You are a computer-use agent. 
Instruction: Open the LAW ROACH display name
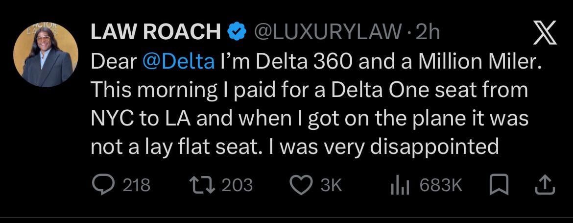156,32
